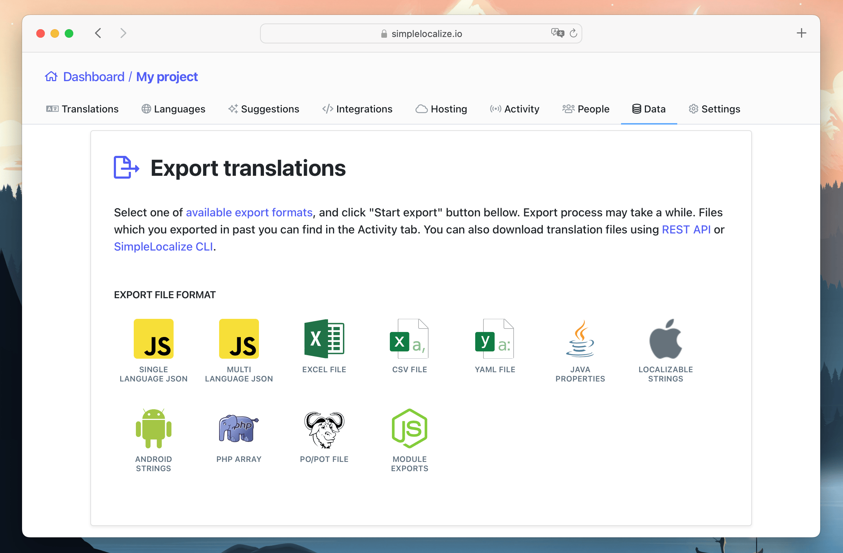Click the My project breadcrumb link
The width and height of the screenshot is (843, 553).
pyautogui.click(x=167, y=77)
